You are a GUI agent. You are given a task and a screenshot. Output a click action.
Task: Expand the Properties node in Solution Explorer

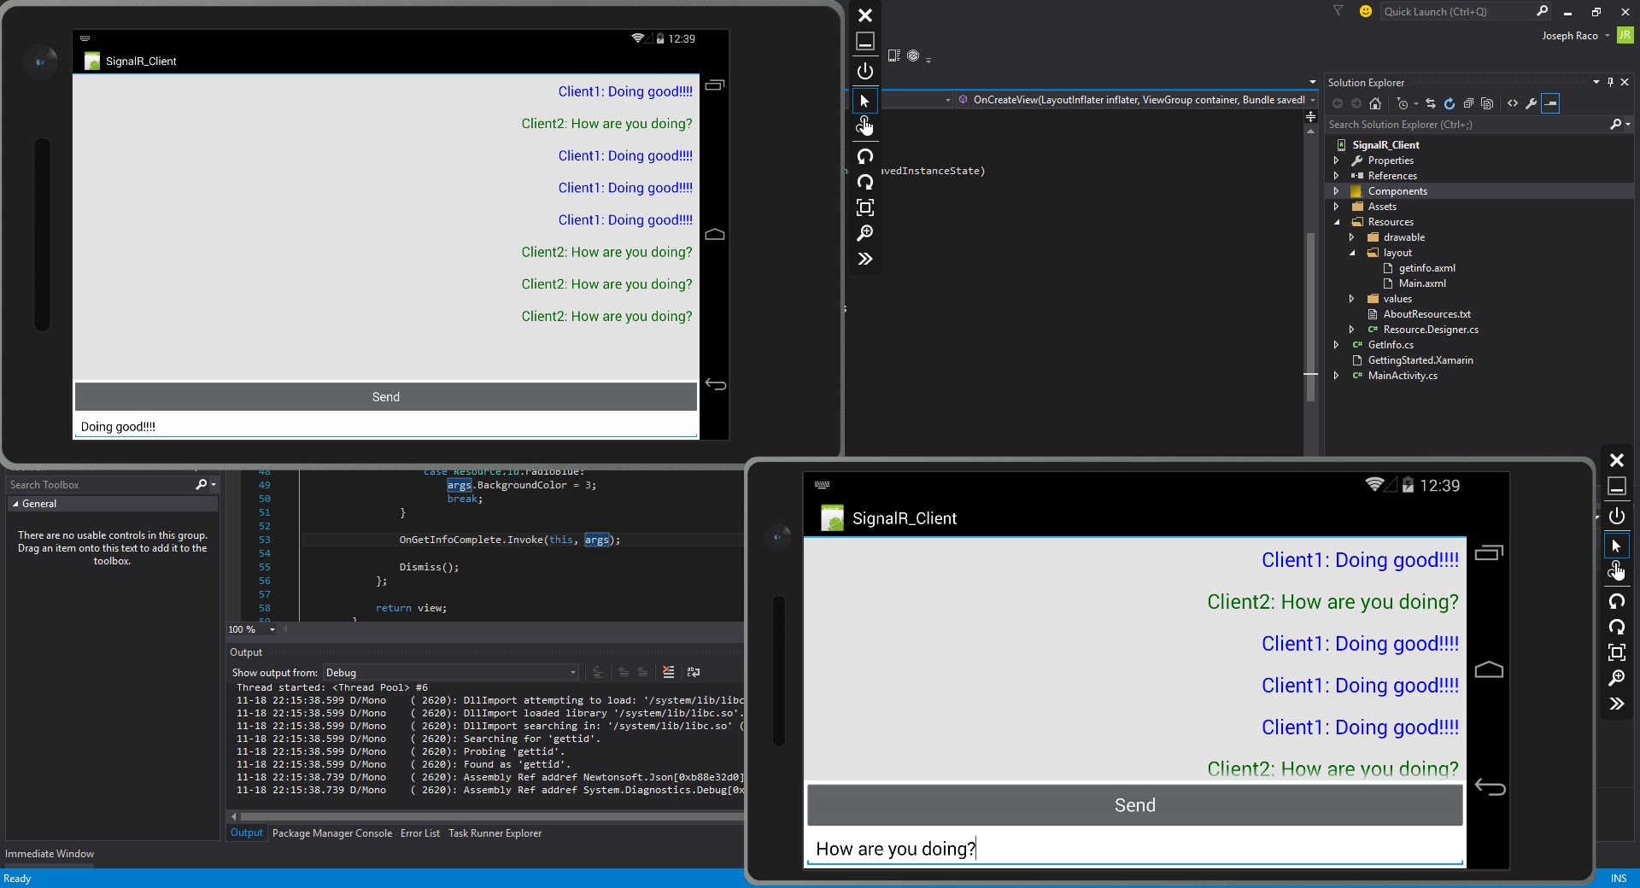[1337, 161]
